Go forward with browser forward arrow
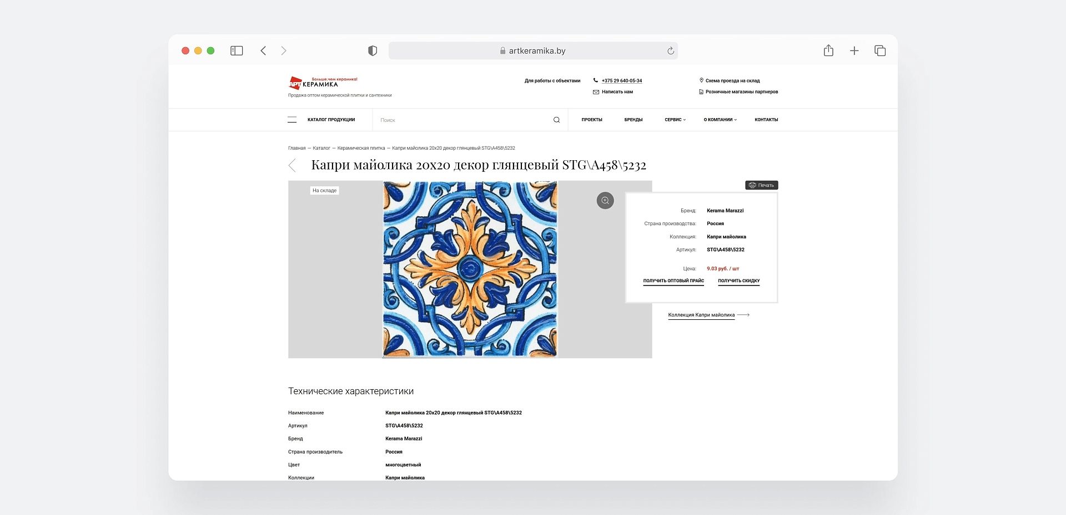 click(x=284, y=50)
